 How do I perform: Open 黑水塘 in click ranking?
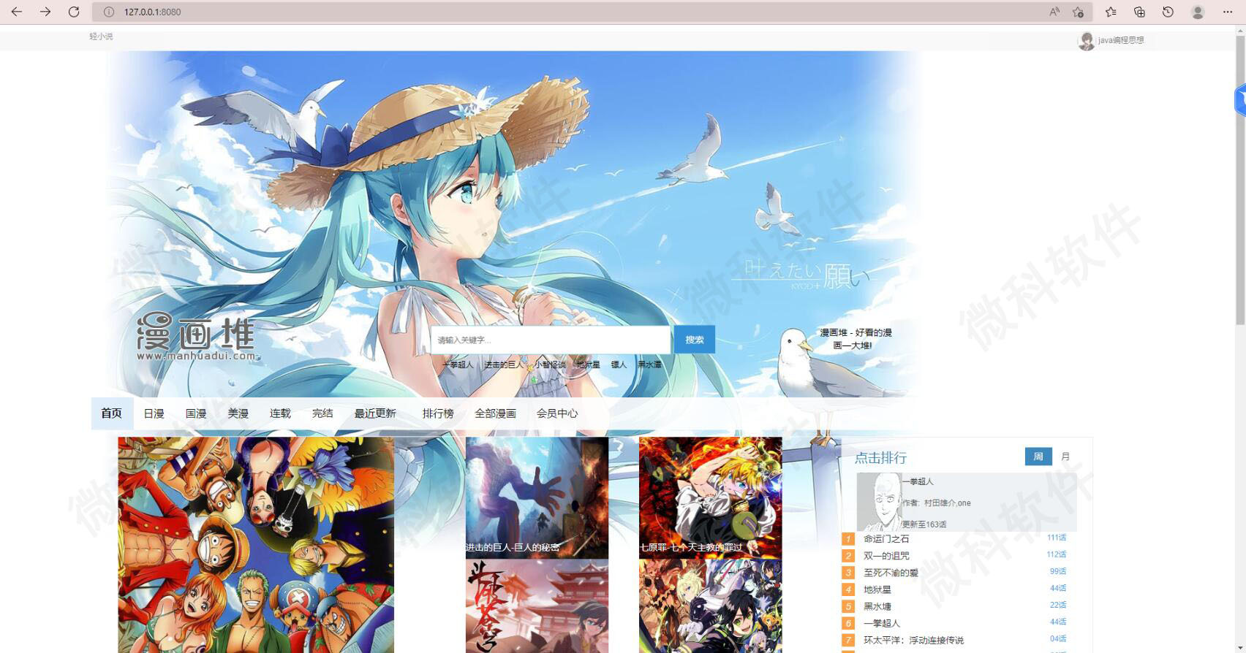tap(877, 606)
